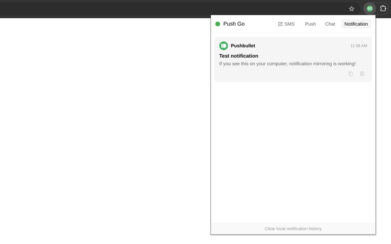Click the notification mirroring message body
Image resolution: width=391 pixels, height=244 pixels.
(x=287, y=64)
